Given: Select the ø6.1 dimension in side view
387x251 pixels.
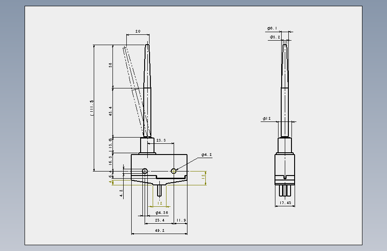Looking at the screenshot, I should (272, 29).
